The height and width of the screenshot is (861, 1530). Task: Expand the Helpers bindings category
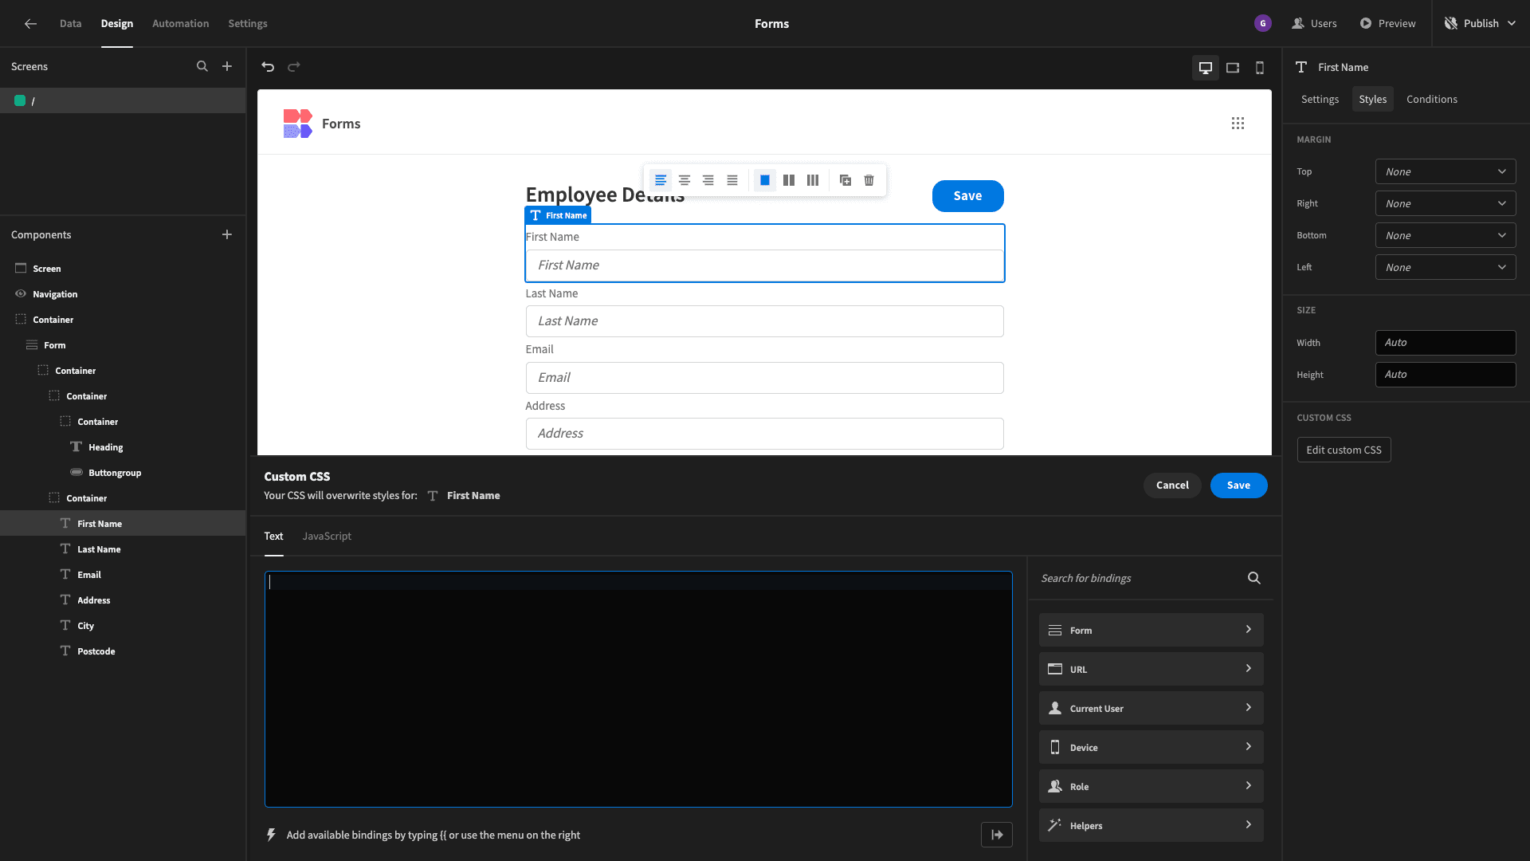click(x=1151, y=825)
